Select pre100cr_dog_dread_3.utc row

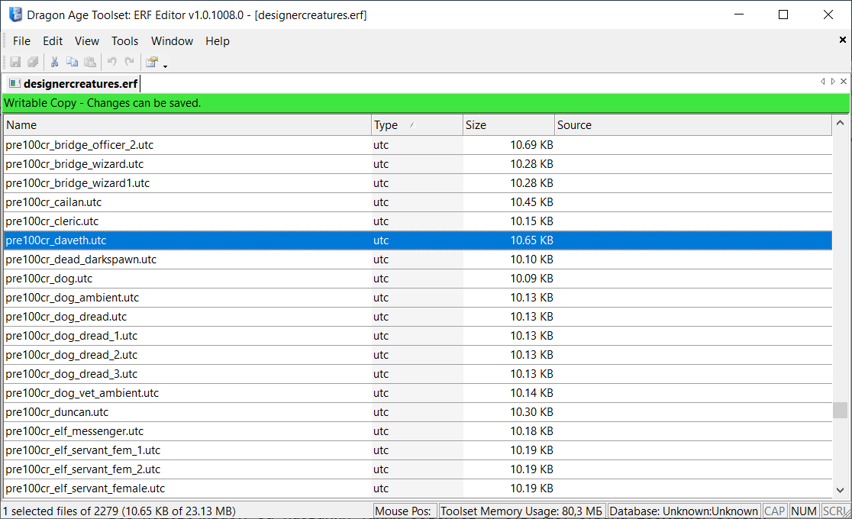(x=418, y=374)
